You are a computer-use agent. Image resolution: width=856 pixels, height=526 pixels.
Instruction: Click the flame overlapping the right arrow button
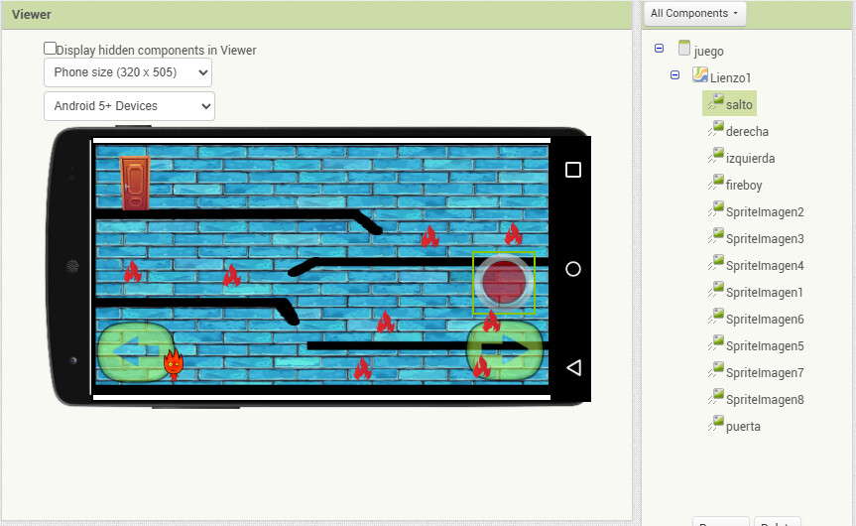pos(481,366)
